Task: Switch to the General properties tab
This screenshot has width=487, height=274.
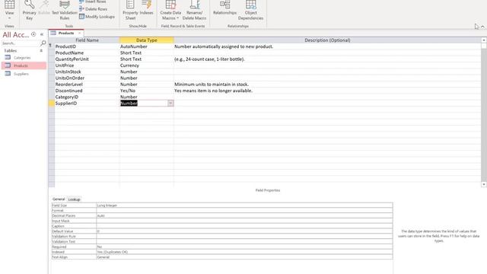Action: pos(59,199)
